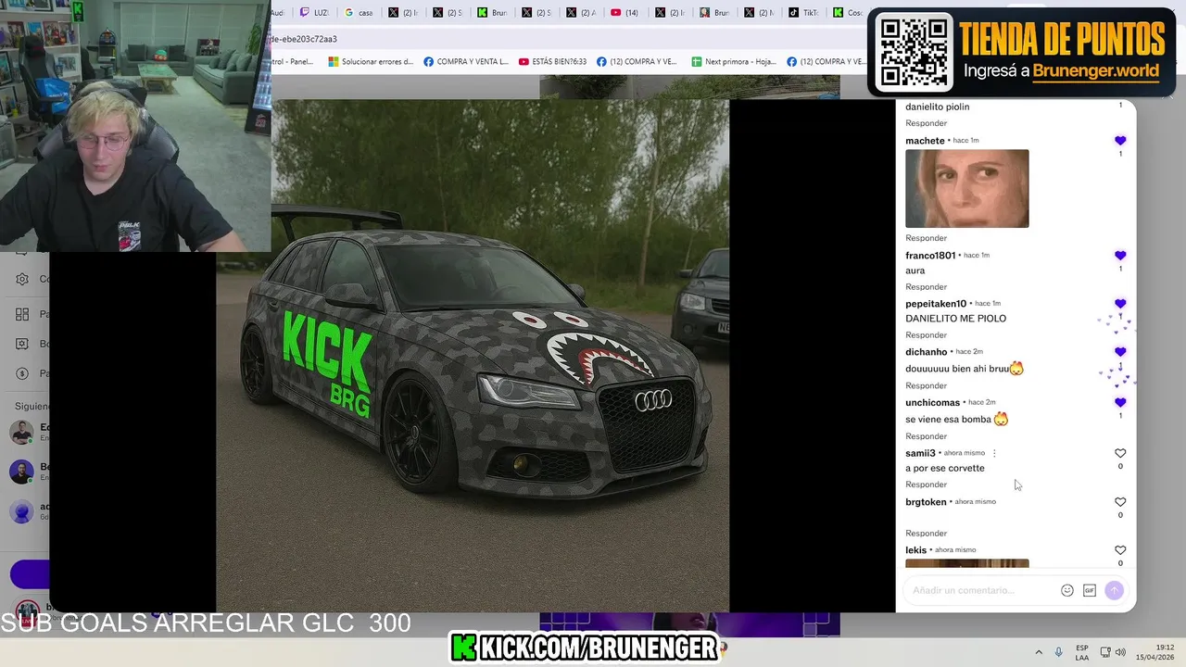Reply to samii3's comment via Responder
The height and width of the screenshot is (667, 1186).
(x=927, y=485)
